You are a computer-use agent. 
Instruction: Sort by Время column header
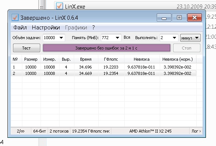86,59
